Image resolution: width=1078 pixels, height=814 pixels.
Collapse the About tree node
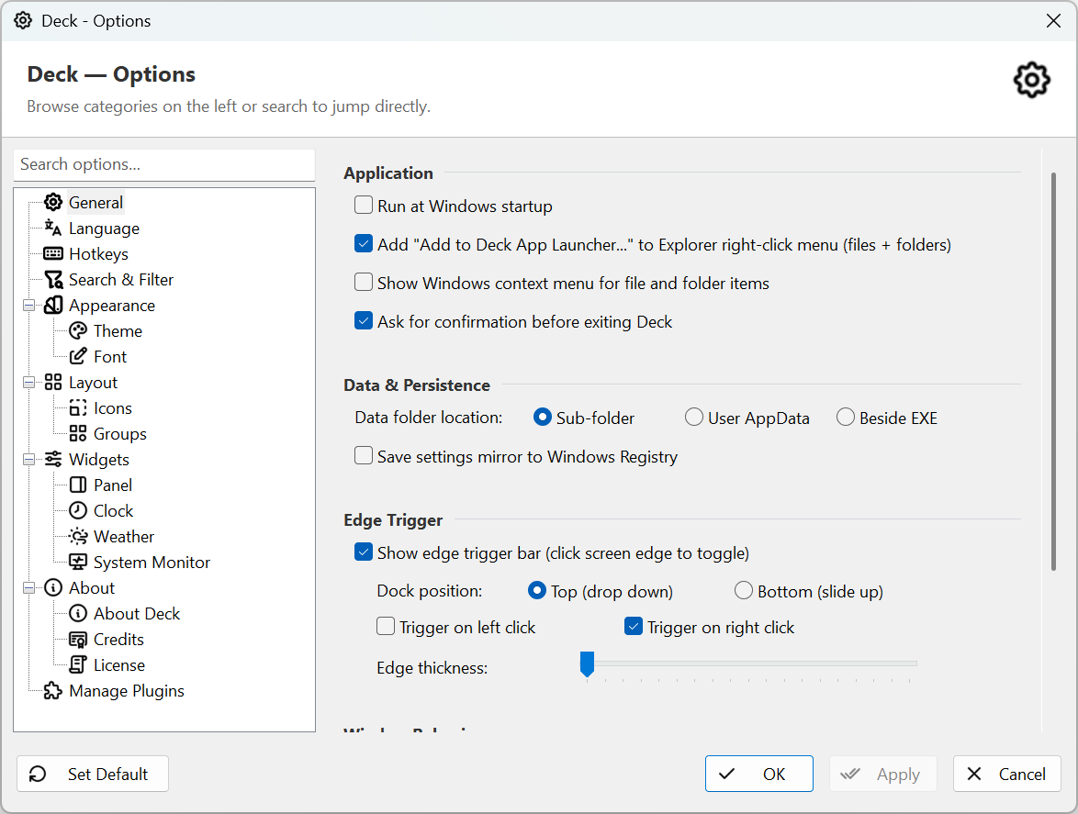pos(28,588)
